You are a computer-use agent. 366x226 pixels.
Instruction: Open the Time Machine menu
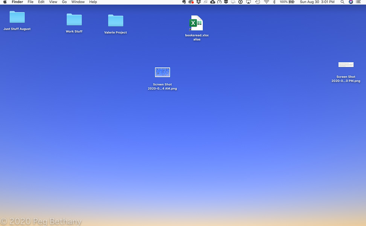258,2
